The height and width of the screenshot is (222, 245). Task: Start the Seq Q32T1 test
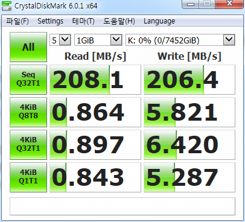(x=28, y=80)
